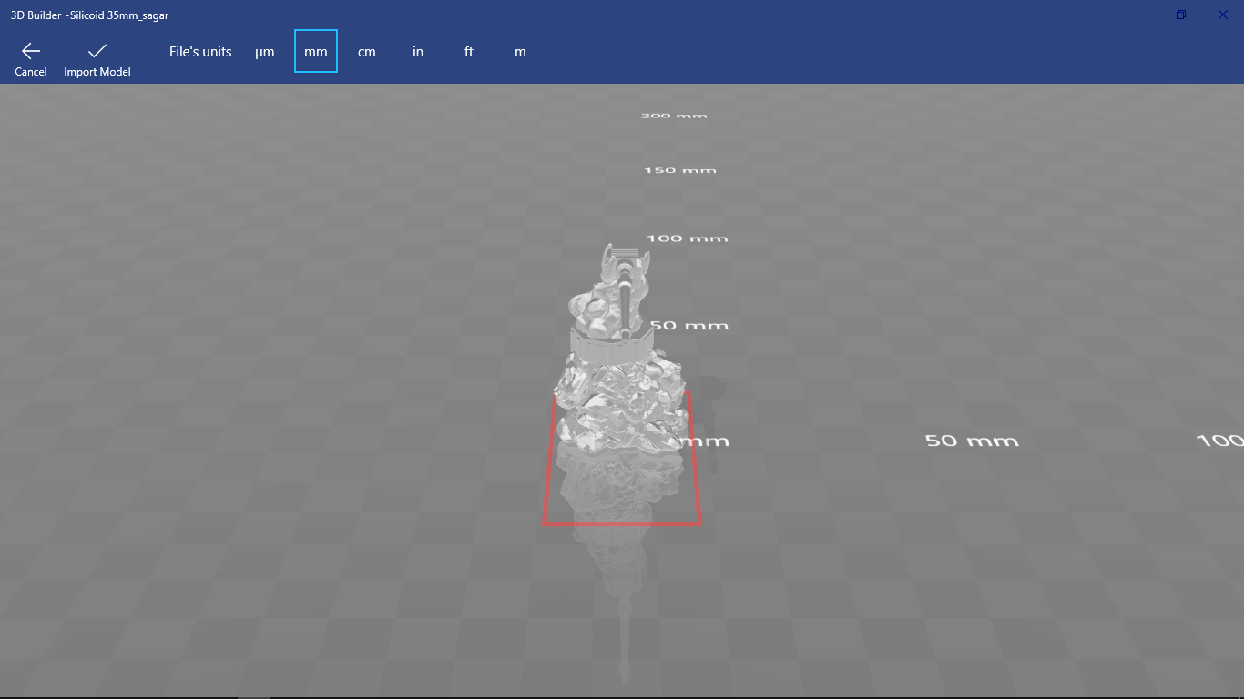1244x699 pixels.
Task: Close the 3D Builder window
Action: point(1223,15)
